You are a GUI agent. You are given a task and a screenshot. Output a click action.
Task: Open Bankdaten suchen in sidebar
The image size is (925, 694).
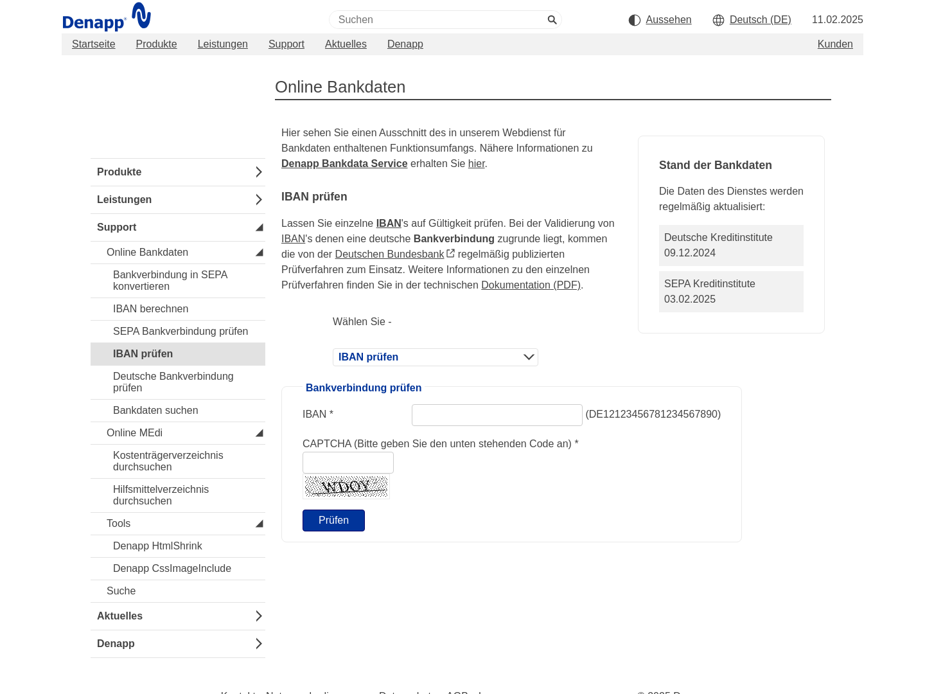(x=178, y=411)
